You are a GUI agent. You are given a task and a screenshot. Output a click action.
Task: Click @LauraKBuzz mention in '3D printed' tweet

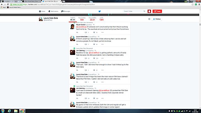click(x=104, y=90)
